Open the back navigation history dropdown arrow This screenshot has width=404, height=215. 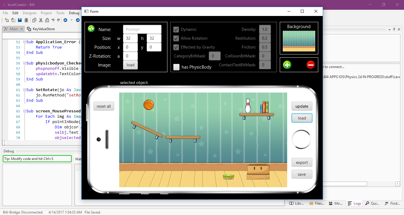click(x=72, y=20)
